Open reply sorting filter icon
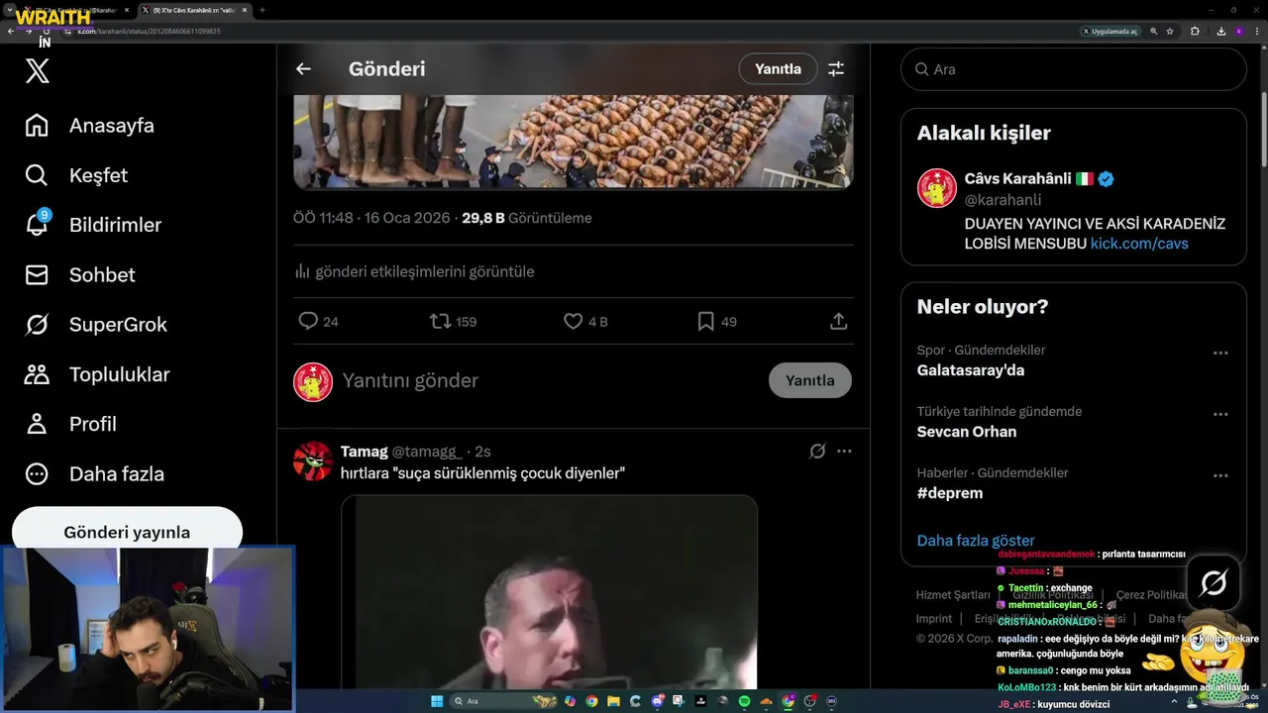This screenshot has height=713, width=1268. (836, 69)
